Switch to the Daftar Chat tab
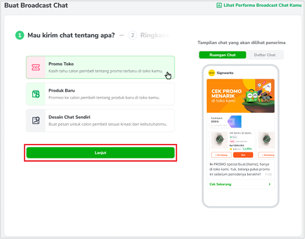This screenshot has width=305, height=239. 265,55
